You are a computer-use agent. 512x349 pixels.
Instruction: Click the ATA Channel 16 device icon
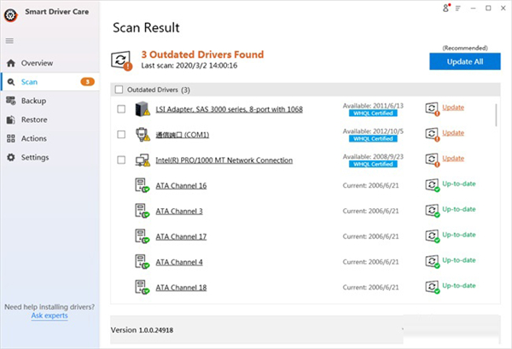coord(142,185)
